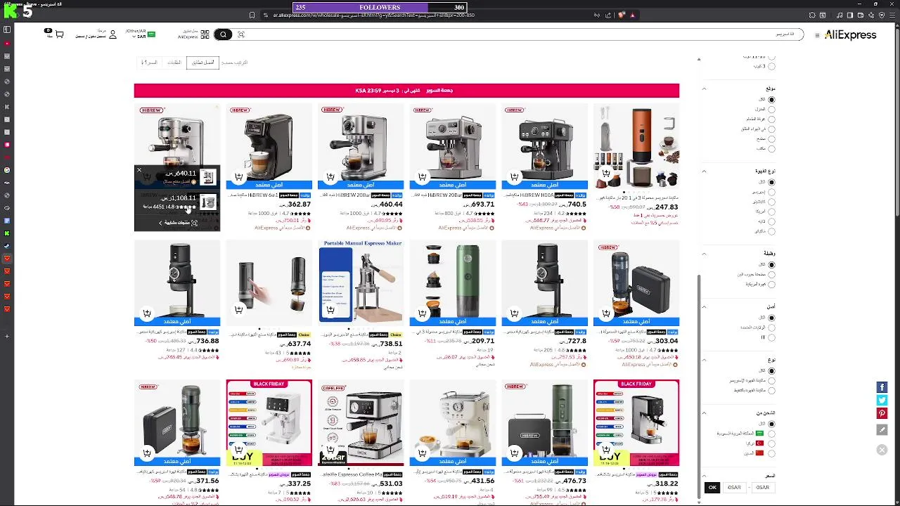This screenshot has width=900, height=506.
Task: Expand similar products link on first product
Action: (177, 223)
